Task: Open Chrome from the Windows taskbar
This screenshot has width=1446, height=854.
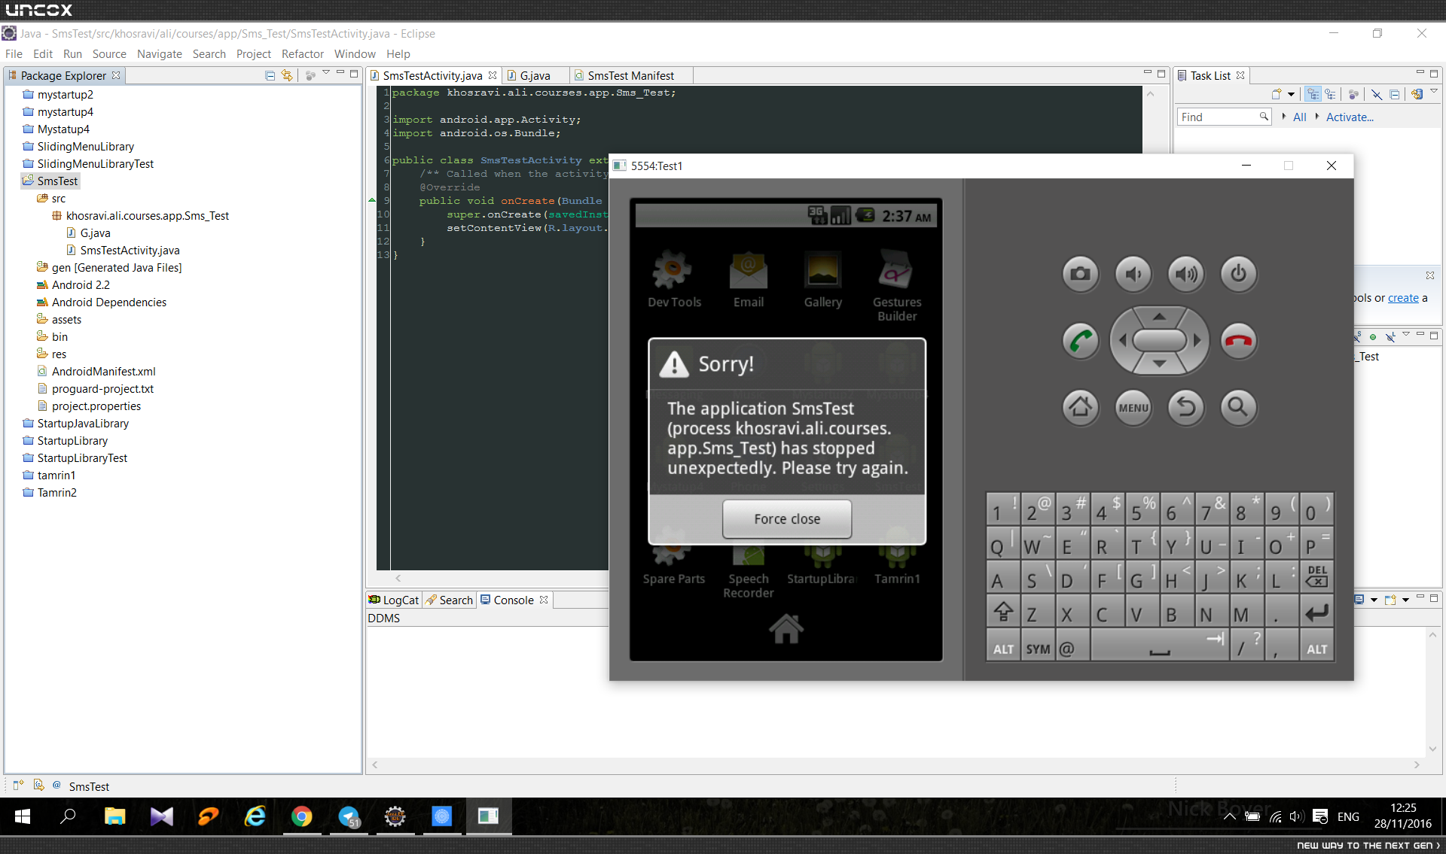Action: [301, 816]
